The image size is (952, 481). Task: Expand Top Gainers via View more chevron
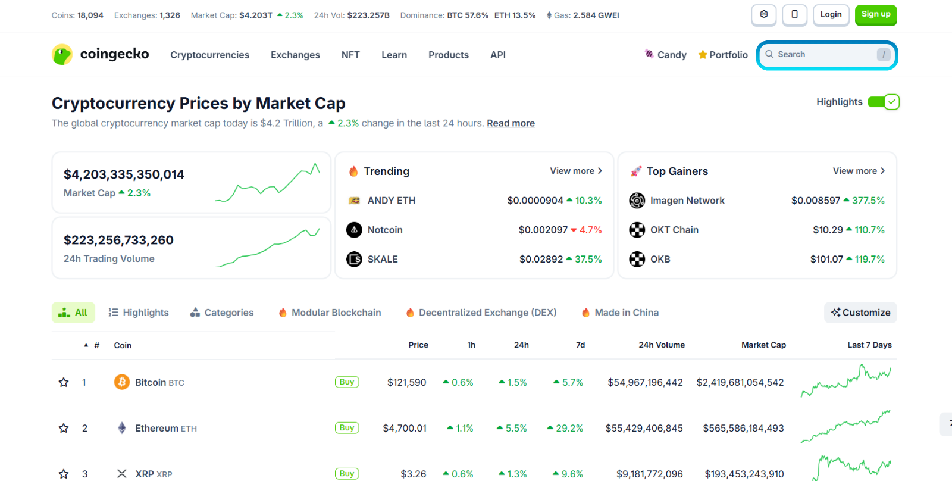(x=882, y=171)
